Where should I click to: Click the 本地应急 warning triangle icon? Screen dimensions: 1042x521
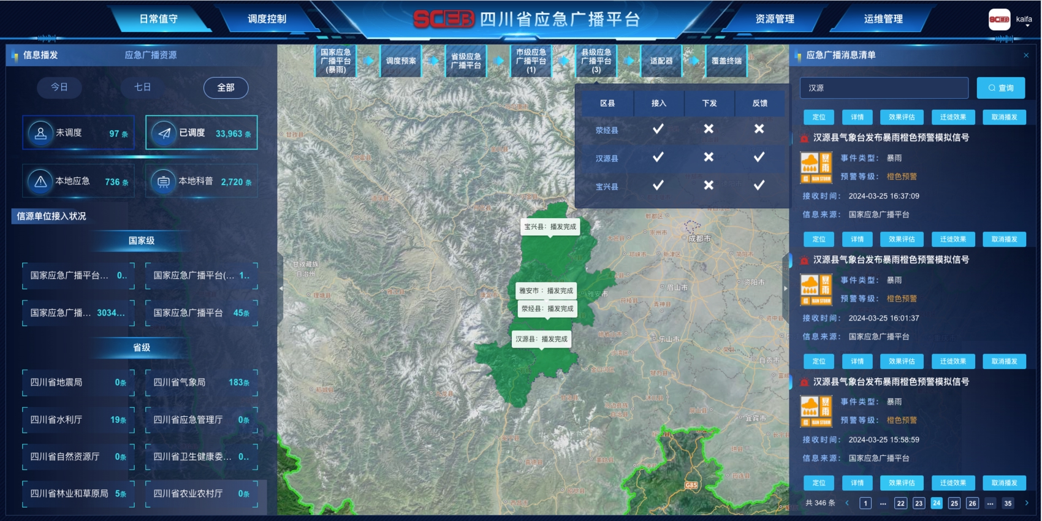[x=40, y=181]
